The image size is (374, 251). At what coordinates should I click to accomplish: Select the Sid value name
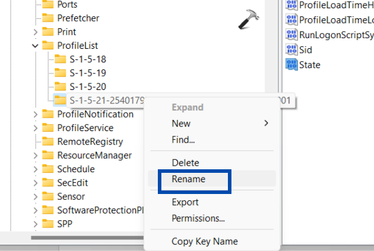click(x=306, y=50)
